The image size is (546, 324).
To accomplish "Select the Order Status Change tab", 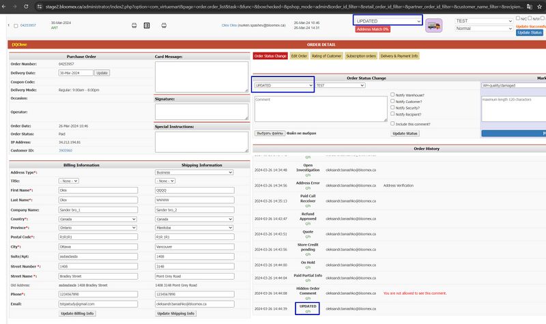I will [270, 56].
